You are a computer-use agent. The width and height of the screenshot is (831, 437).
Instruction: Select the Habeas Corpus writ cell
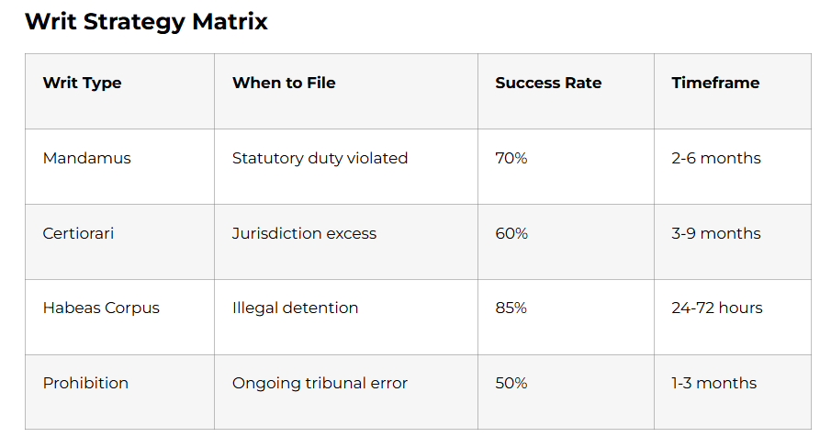(x=101, y=308)
